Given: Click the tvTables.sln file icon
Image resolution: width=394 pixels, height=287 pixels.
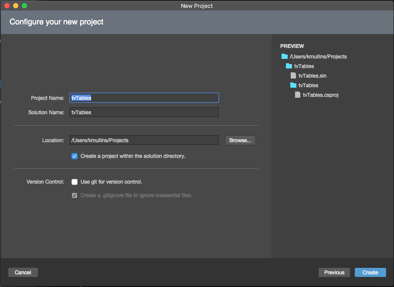Looking at the screenshot, I should click(293, 75).
